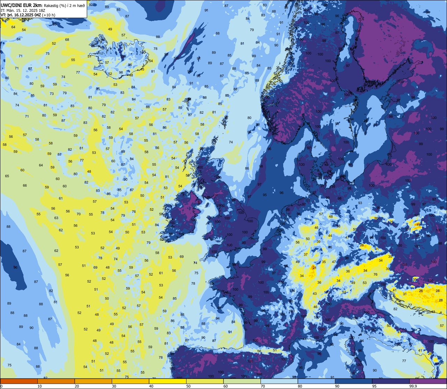Click the 10–20% orange legend swatch
Viewport: 447px width, 389px height.
coord(56,381)
